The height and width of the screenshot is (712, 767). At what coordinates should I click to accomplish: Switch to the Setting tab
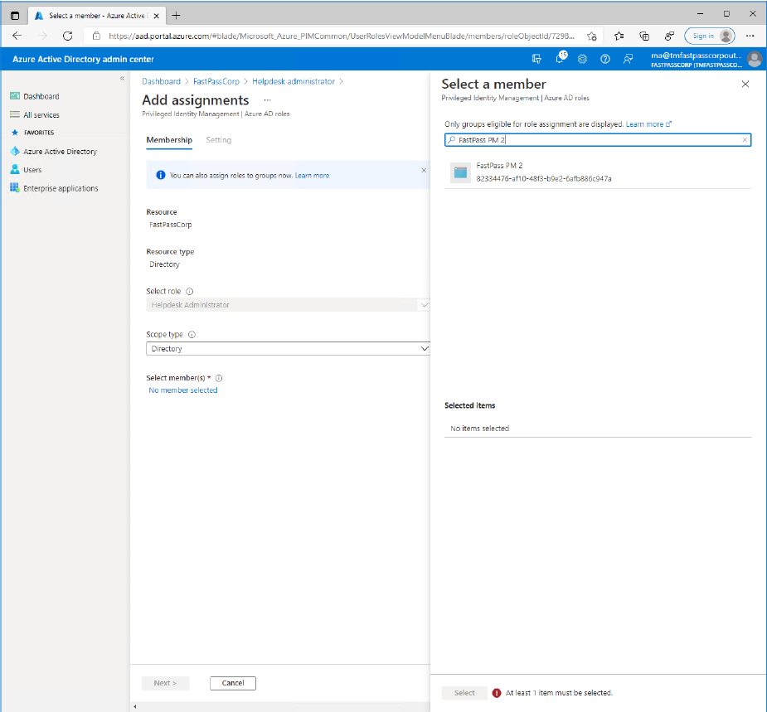coord(219,140)
